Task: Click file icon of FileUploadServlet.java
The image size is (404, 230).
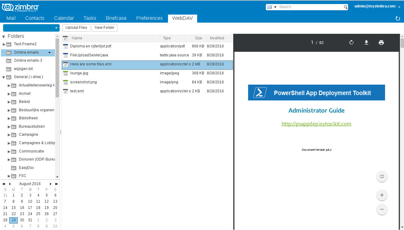Action: coord(65,55)
